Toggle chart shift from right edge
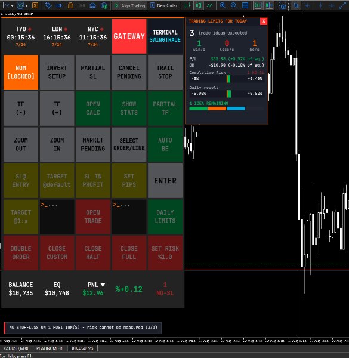The image size is (349, 358). (x=269, y=5)
